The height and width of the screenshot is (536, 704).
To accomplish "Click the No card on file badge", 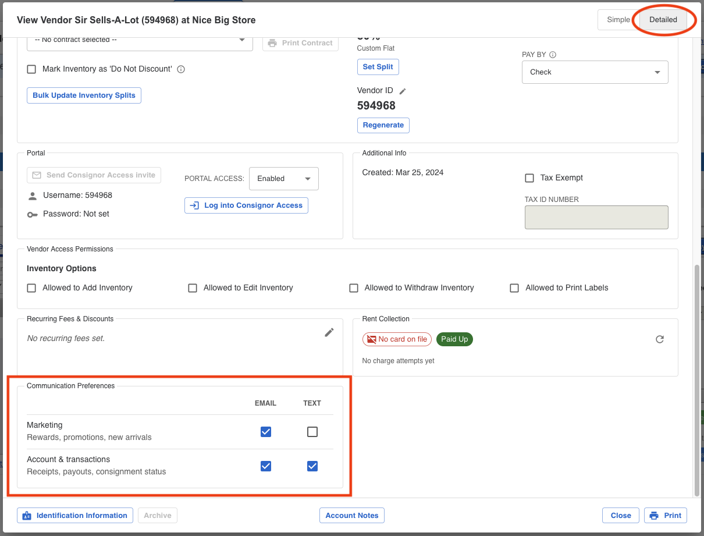I will (x=397, y=339).
